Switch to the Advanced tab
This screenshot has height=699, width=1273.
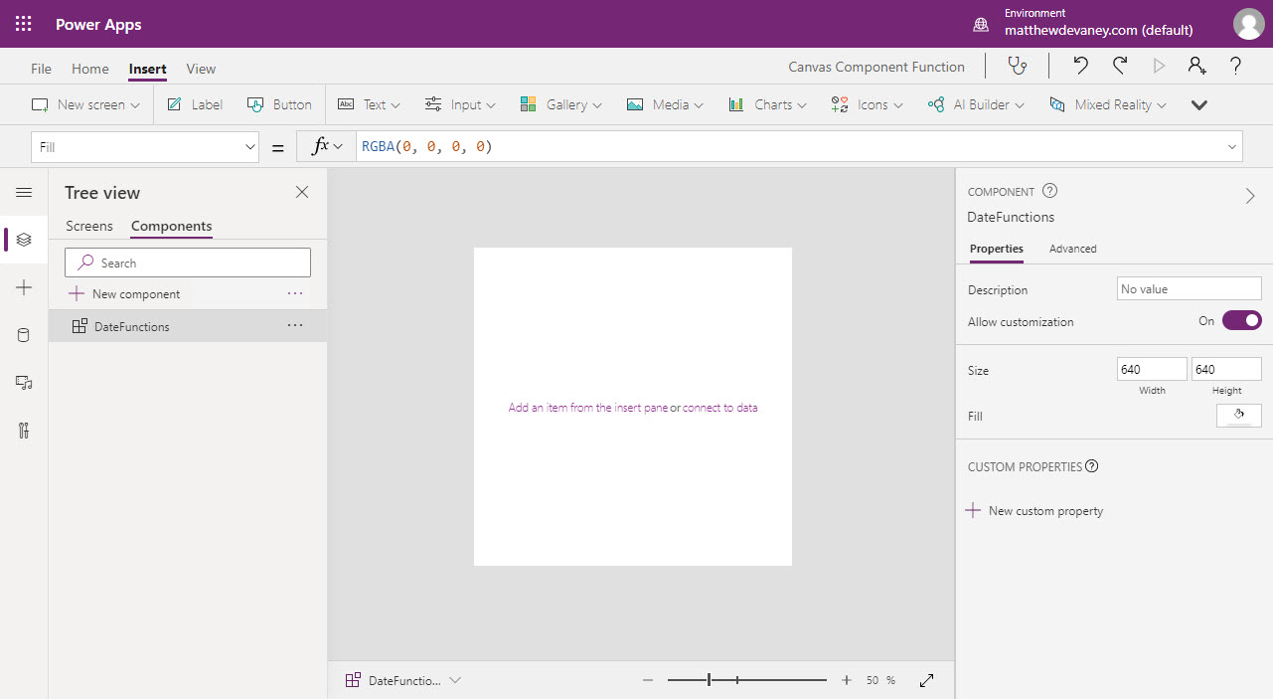(1072, 249)
